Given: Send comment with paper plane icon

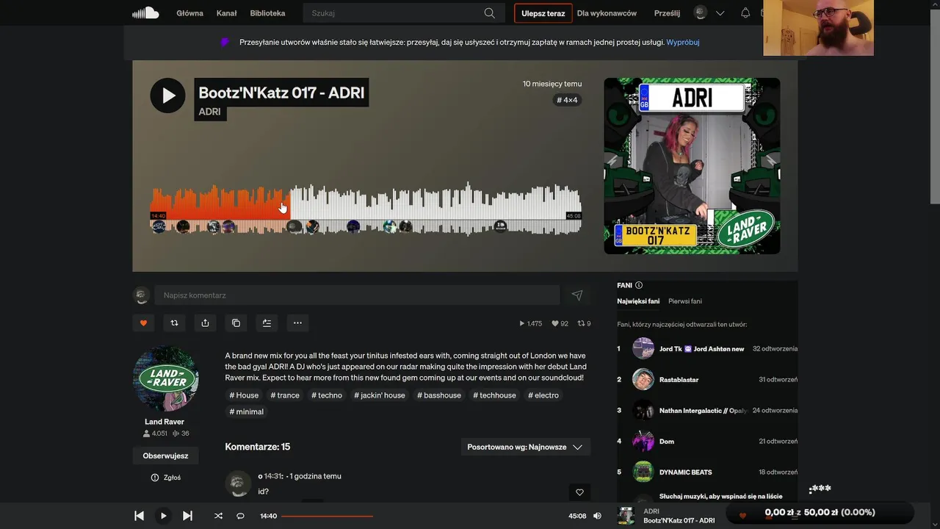Looking at the screenshot, I should (x=577, y=295).
